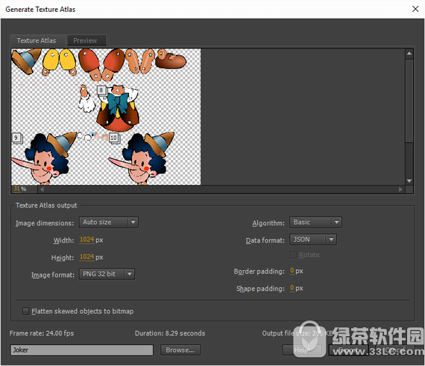Click the scroll down arrow of atlas preview
The image size is (425, 366).
pyautogui.click(x=409, y=181)
